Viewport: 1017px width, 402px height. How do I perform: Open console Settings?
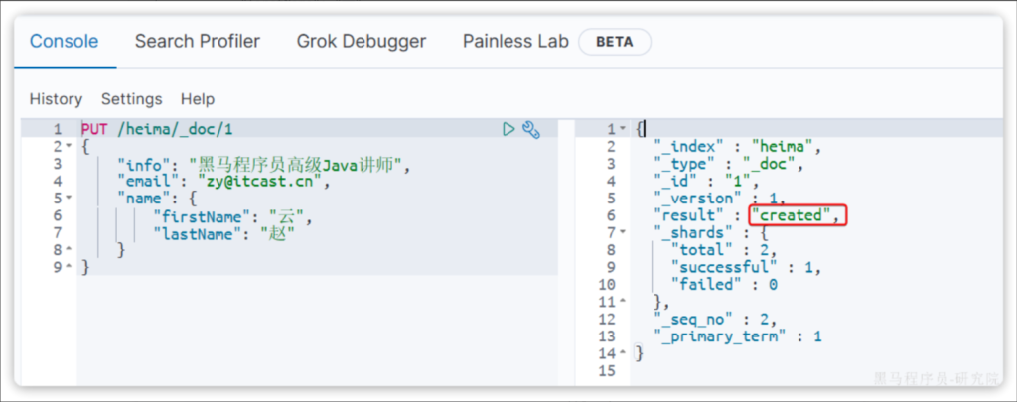click(131, 99)
